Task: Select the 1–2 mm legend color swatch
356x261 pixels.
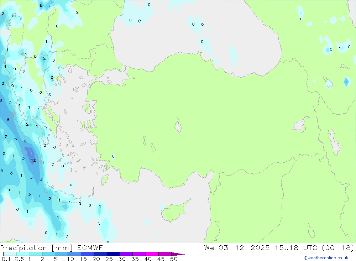Action: (x=36, y=254)
